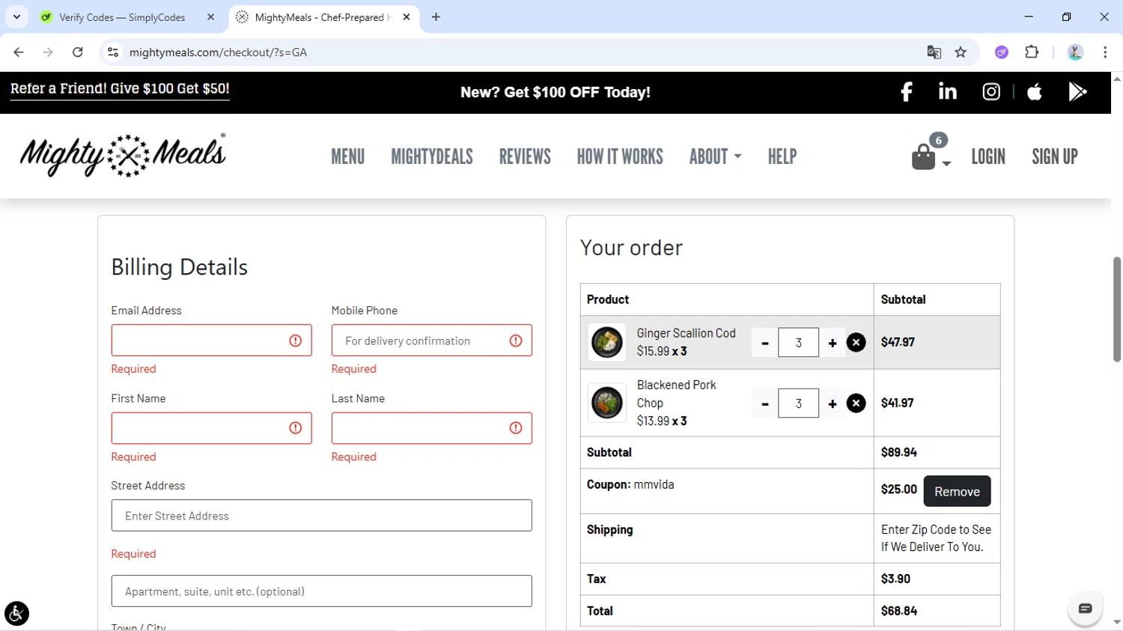The height and width of the screenshot is (631, 1123).
Task: Expand the cart dropdown arrow
Action: pyautogui.click(x=946, y=163)
